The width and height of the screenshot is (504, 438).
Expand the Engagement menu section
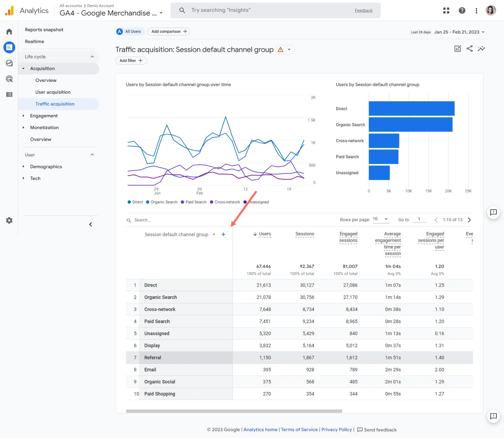(44, 116)
